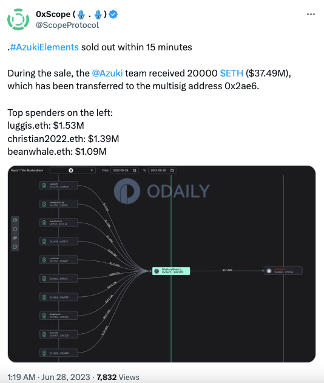Open the 0xScope profile avatar
The image size is (324, 383).
point(18,19)
